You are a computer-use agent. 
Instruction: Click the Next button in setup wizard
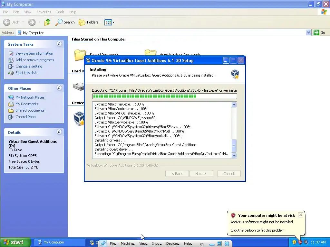click(x=201, y=174)
